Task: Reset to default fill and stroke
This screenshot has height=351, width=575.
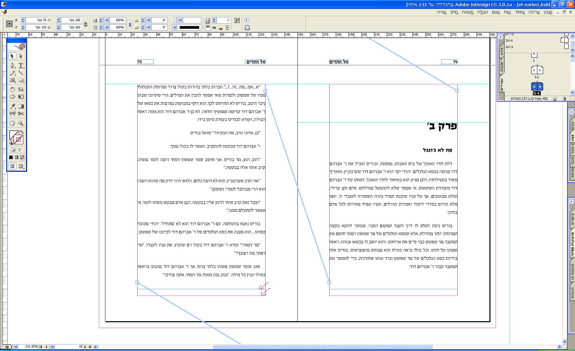Action: point(11,143)
